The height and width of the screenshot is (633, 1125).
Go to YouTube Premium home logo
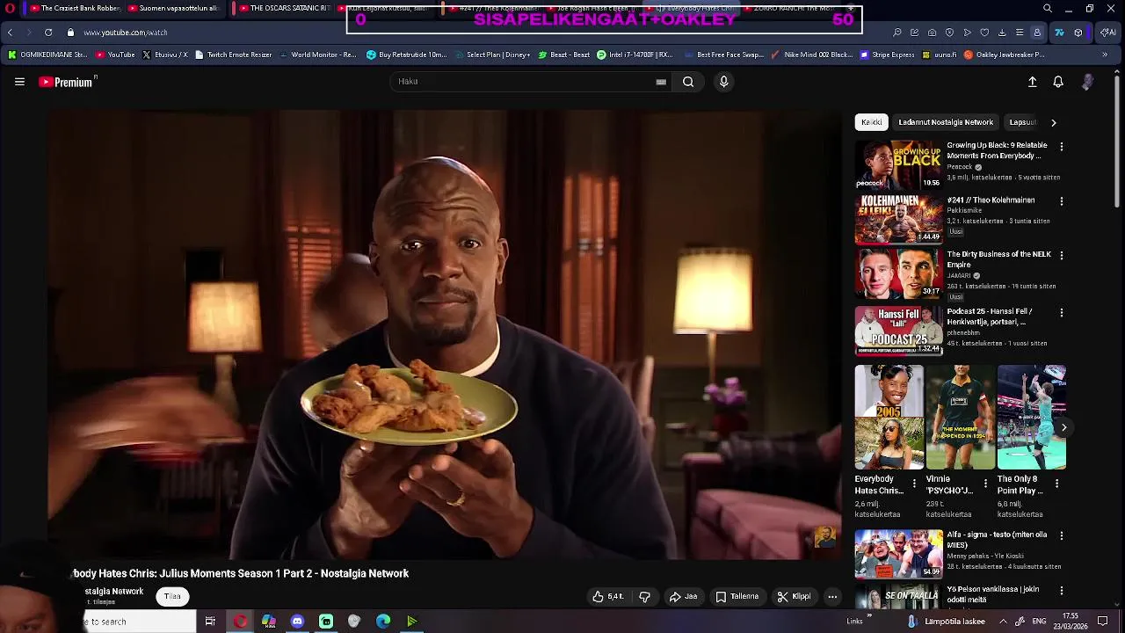pos(68,82)
